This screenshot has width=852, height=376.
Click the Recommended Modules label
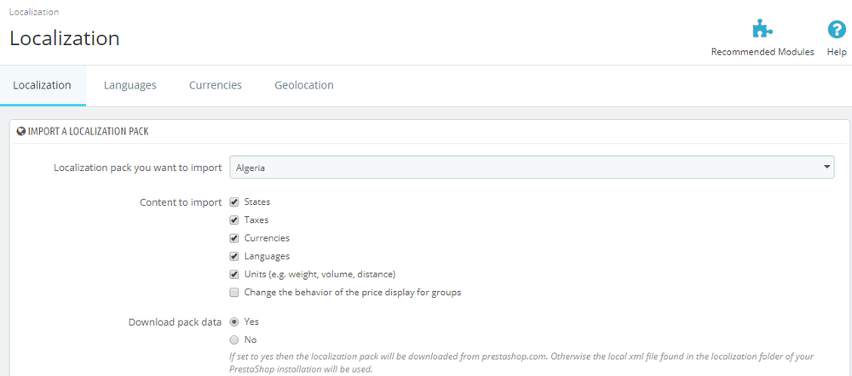point(763,52)
